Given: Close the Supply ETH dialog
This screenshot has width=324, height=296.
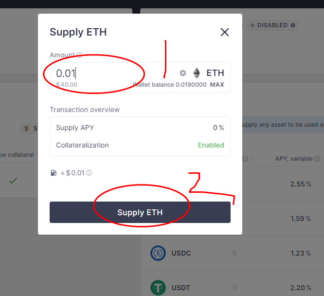Looking at the screenshot, I should click(x=224, y=33).
